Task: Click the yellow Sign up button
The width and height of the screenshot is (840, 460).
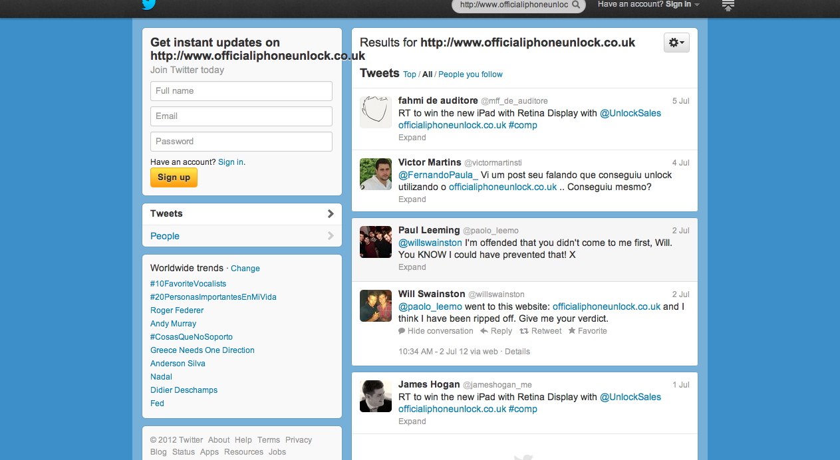Action: point(174,177)
